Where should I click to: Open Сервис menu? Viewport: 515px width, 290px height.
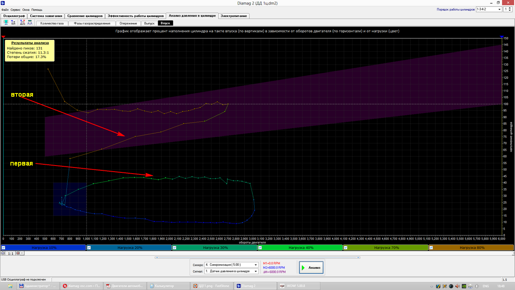point(16,9)
